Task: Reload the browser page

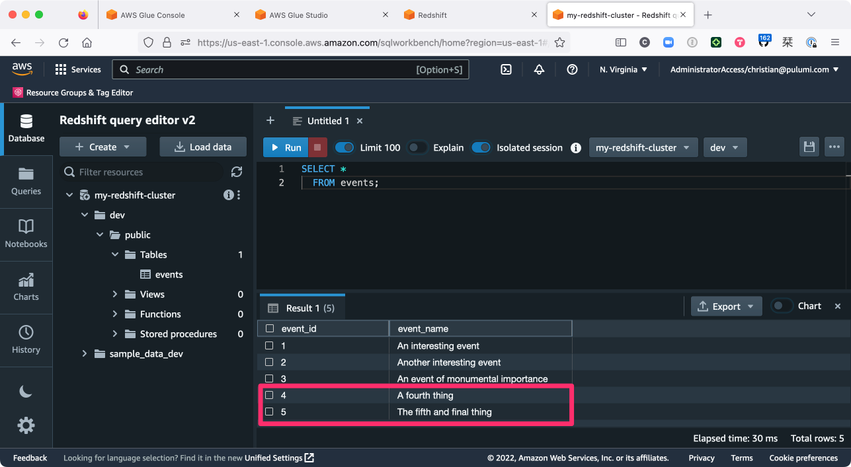Action: coord(63,42)
